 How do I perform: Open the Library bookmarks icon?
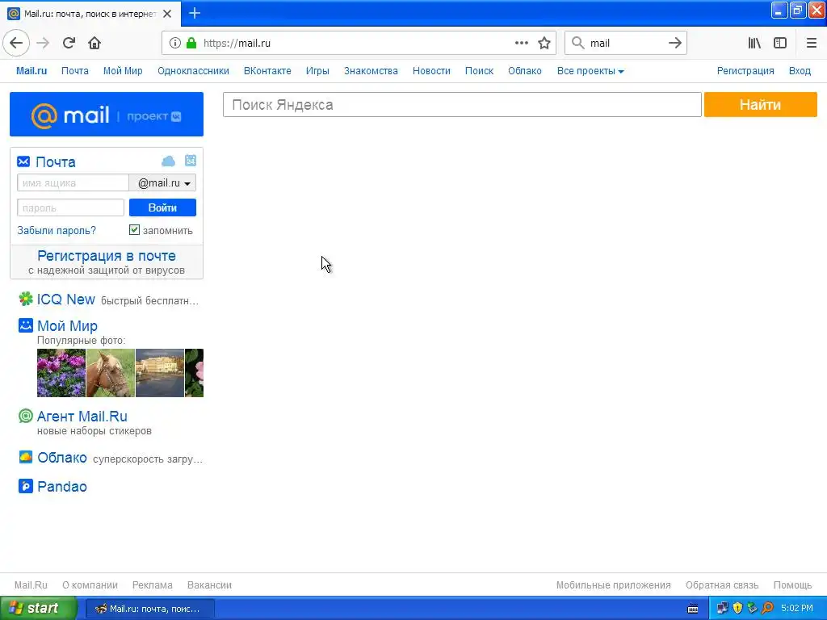(x=754, y=44)
